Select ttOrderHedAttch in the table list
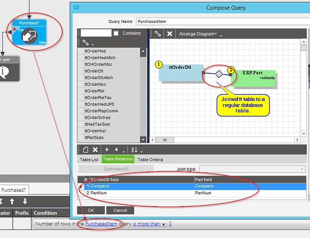The height and width of the screenshot is (238, 310). [100, 58]
